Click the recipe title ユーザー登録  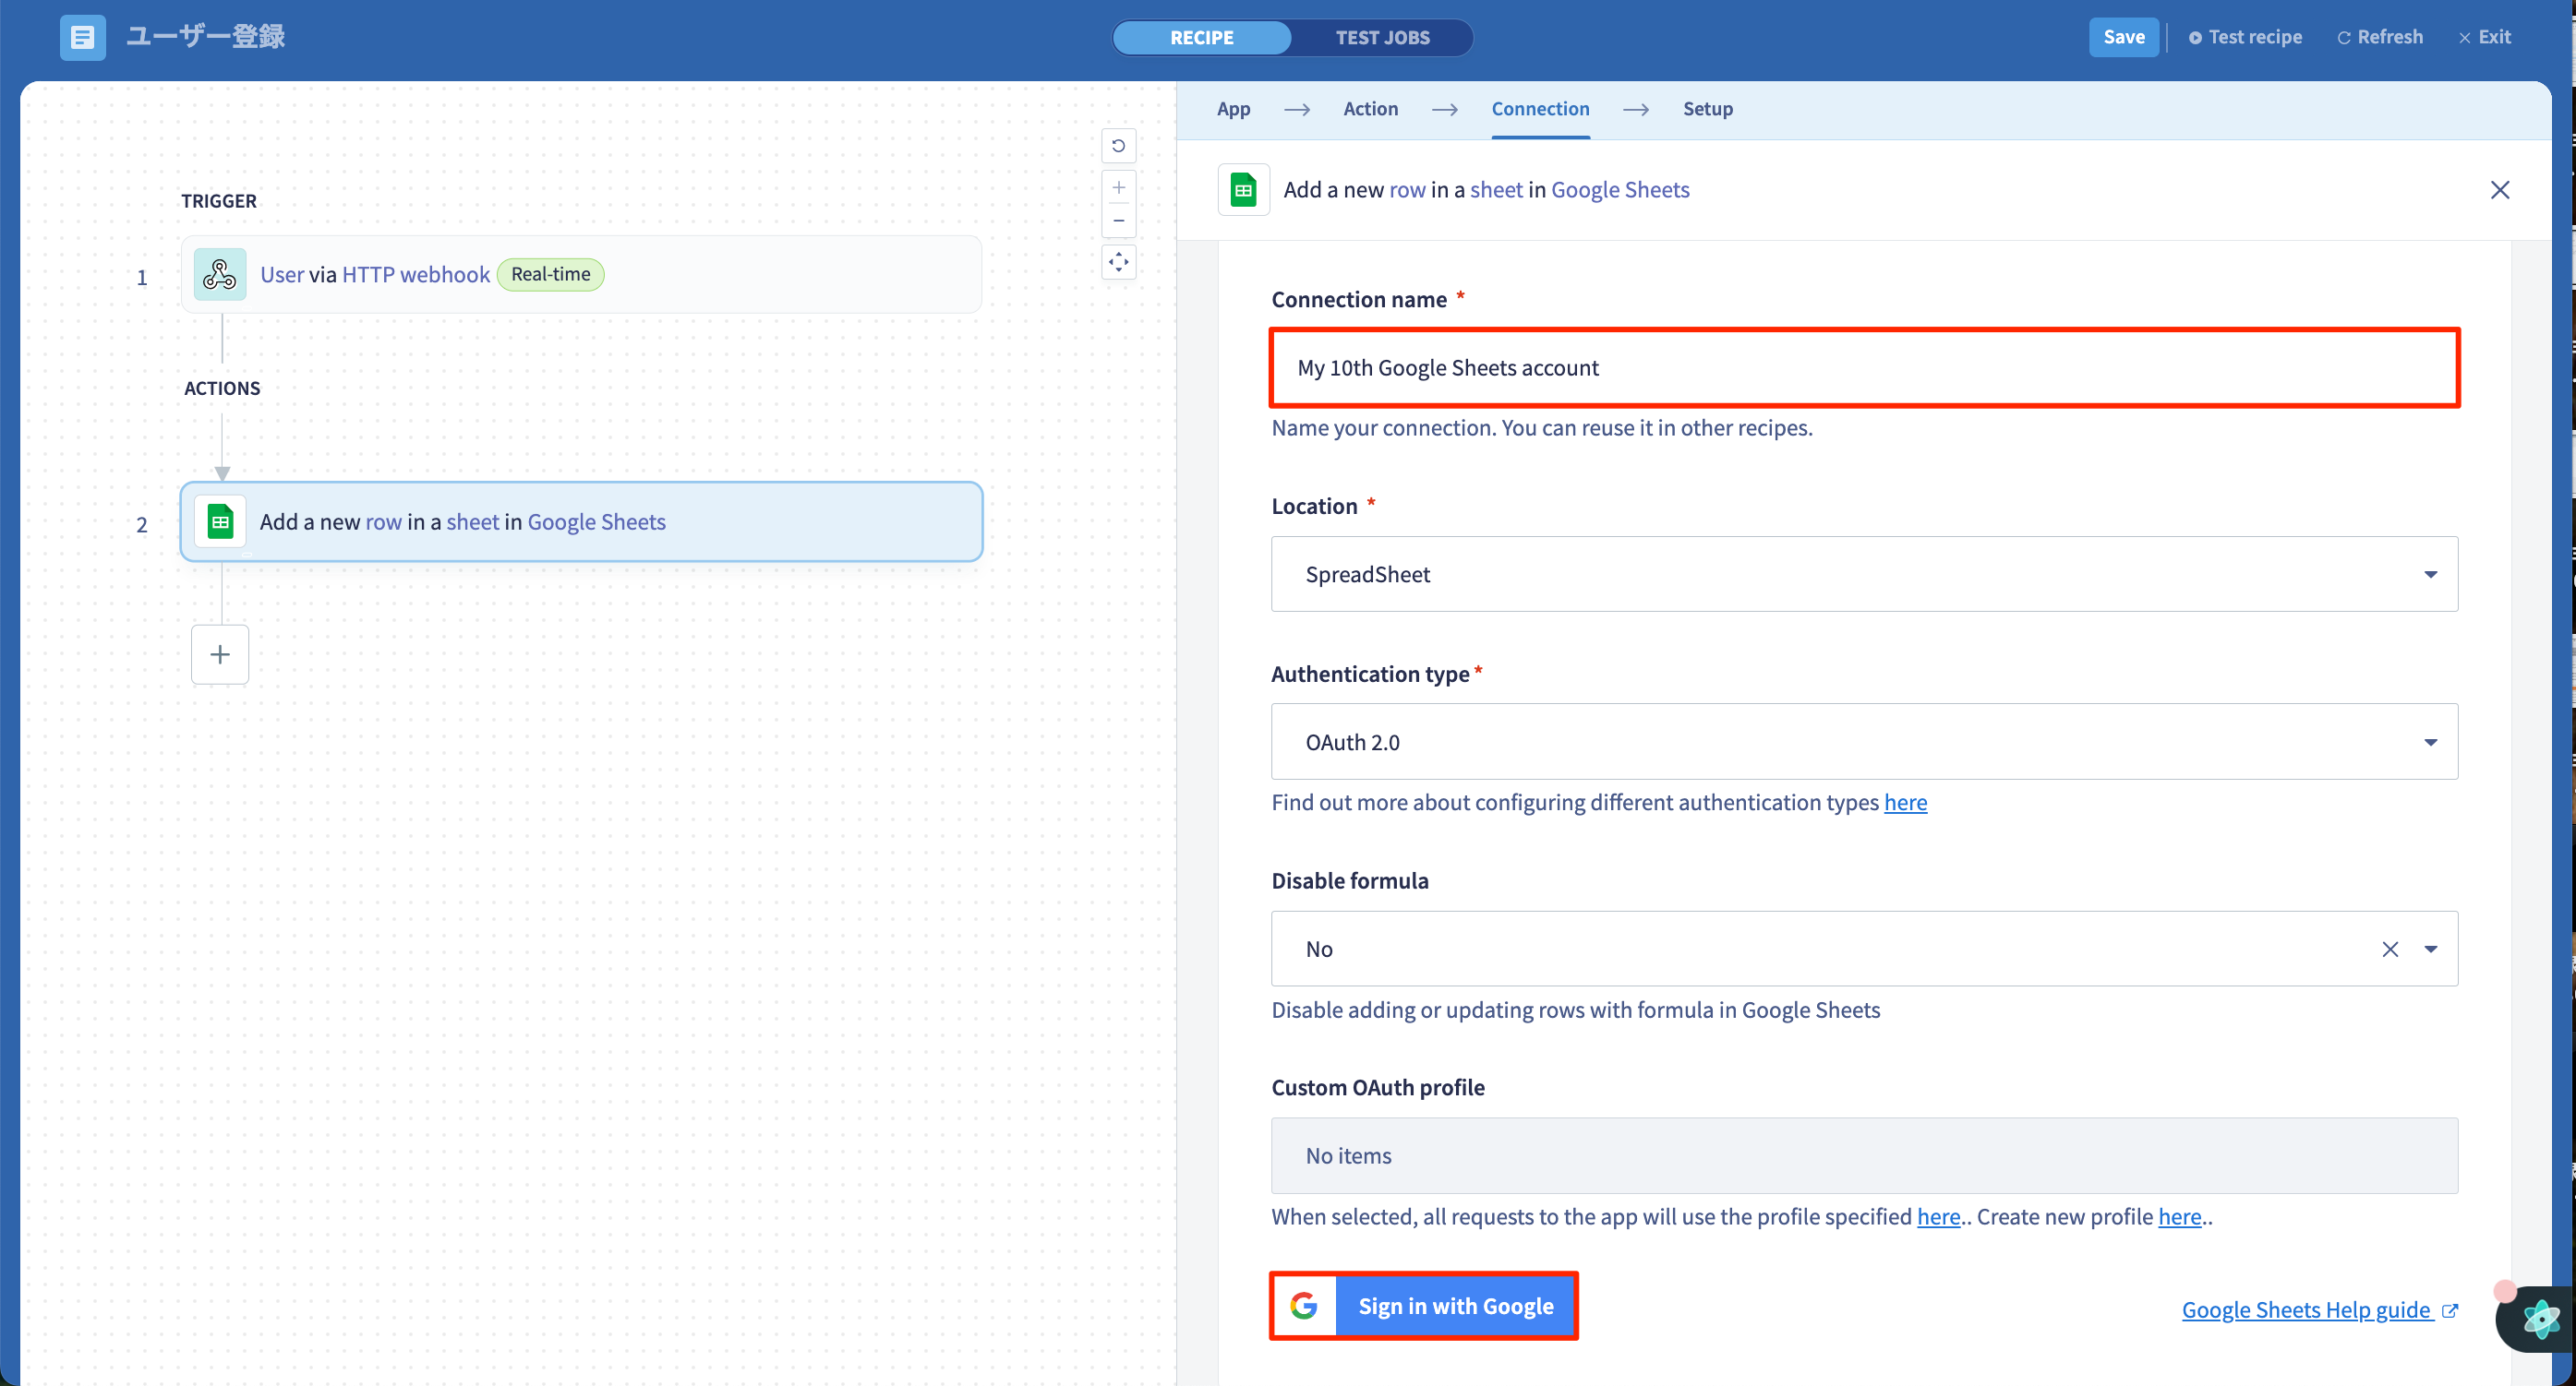click(x=205, y=37)
